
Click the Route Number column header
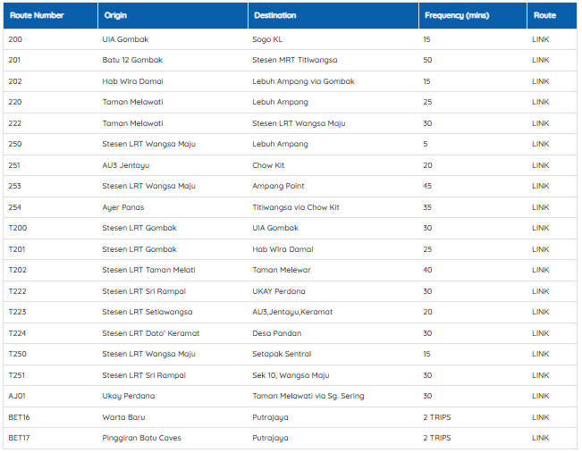click(37, 15)
